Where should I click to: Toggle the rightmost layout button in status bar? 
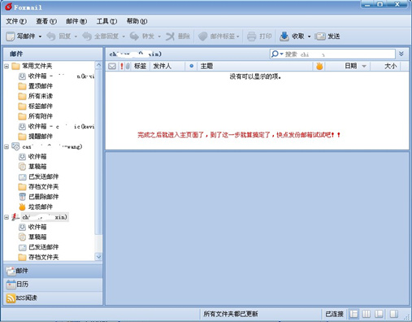tap(393, 314)
